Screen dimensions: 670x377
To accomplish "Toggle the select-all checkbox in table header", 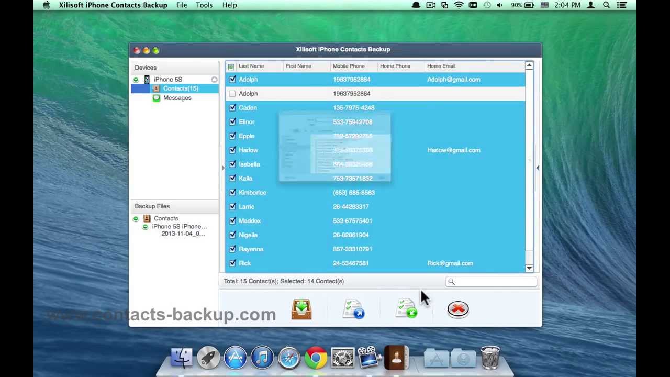I will [231, 66].
